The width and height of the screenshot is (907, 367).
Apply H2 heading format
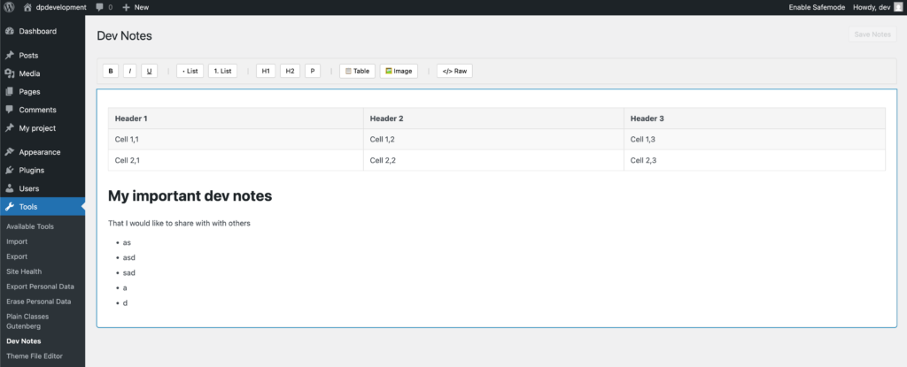pos(290,71)
